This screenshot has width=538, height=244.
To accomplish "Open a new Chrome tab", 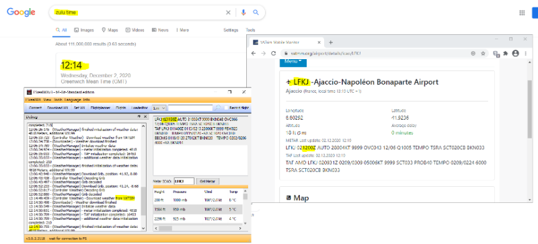I will coord(331,42).
